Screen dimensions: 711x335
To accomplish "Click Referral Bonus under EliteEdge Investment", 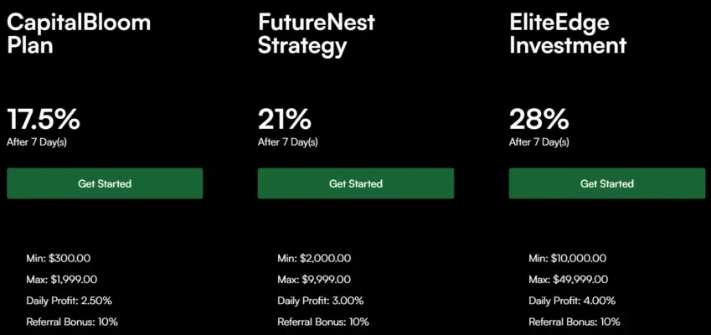I will point(574,322).
